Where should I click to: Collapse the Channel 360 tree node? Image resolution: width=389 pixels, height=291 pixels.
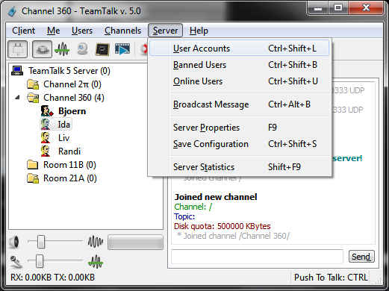point(17,98)
